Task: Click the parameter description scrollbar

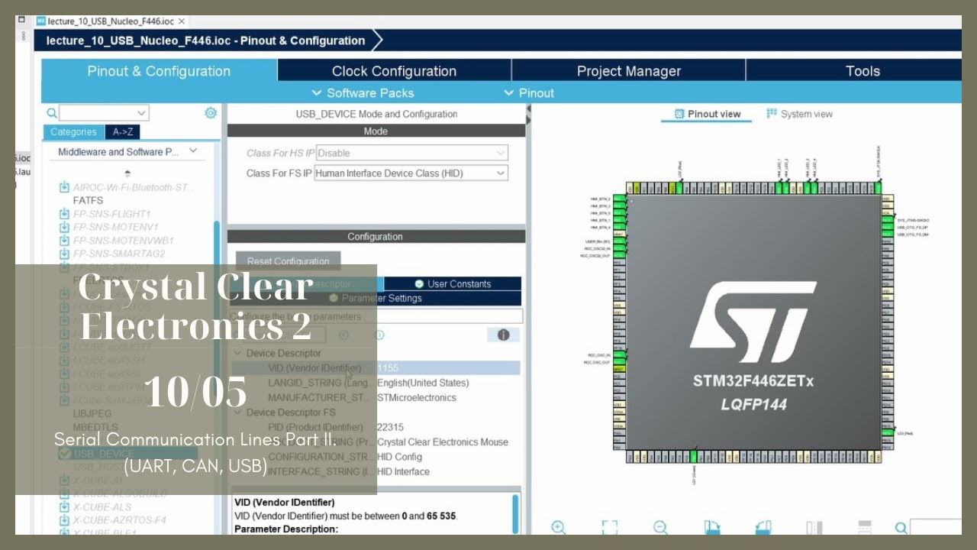Action: point(515,513)
